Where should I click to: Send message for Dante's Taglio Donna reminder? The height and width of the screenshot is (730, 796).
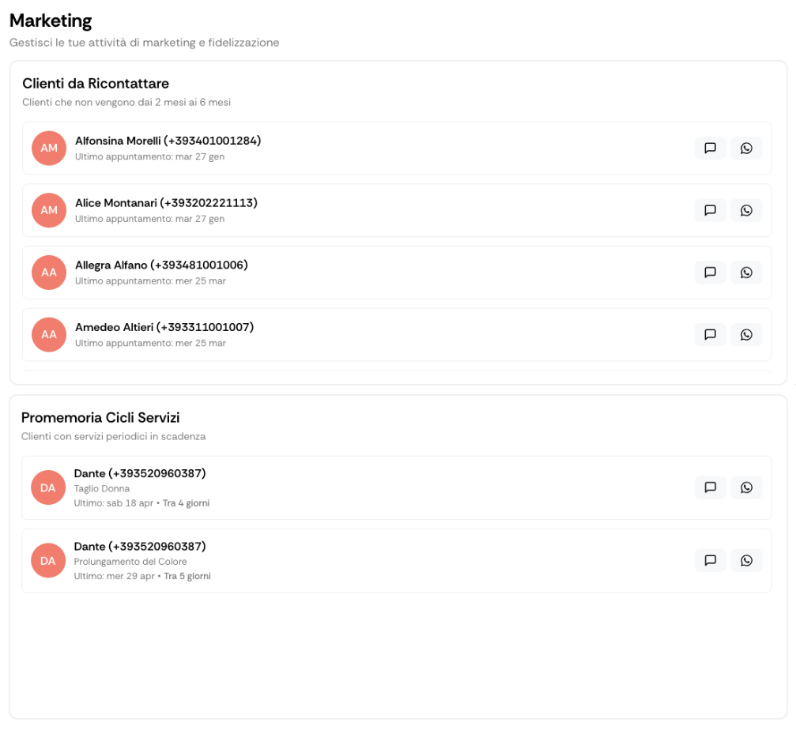click(x=710, y=487)
